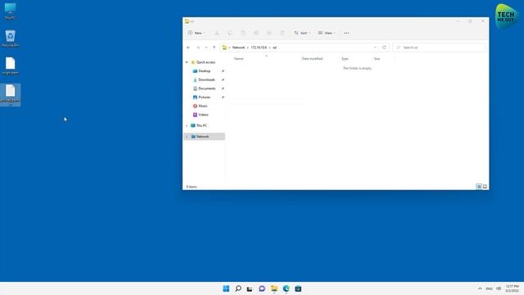Refresh the folder with the refresh icon

click(384, 48)
